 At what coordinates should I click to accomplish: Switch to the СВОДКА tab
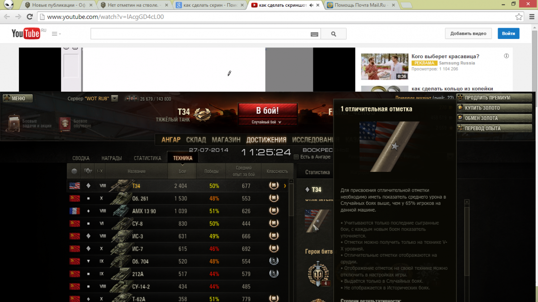point(81,158)
